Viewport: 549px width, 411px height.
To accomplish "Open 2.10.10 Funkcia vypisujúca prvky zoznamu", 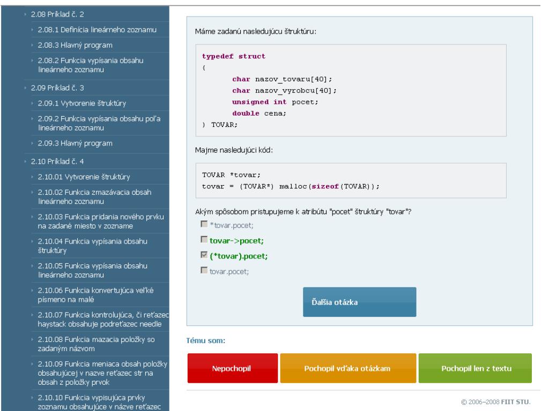I will coord(99,402).
